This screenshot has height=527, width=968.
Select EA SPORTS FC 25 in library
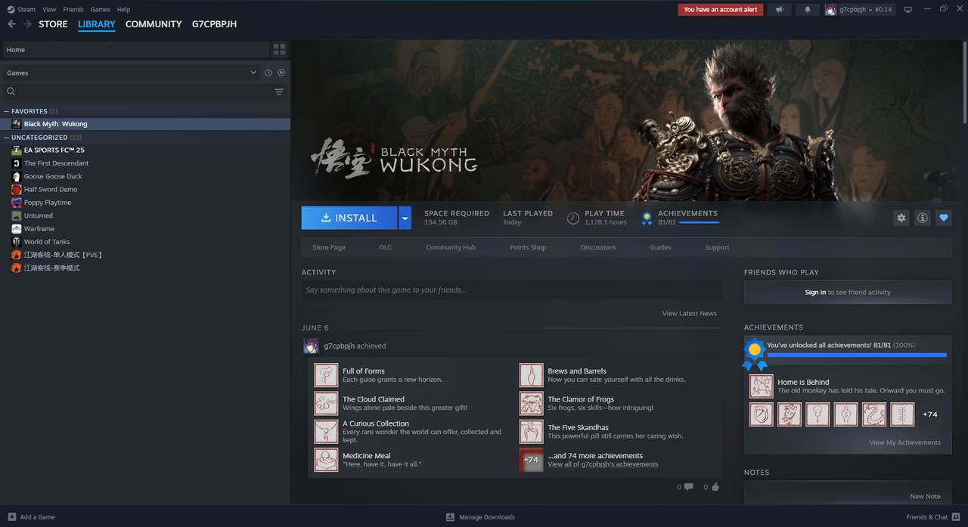pyautogui.click(x=54, y=150)
